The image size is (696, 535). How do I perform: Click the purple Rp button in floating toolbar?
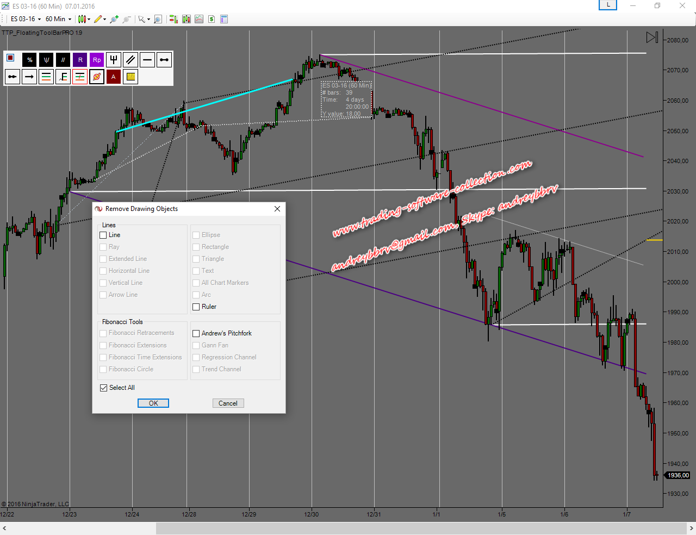[x=97, y=60]
